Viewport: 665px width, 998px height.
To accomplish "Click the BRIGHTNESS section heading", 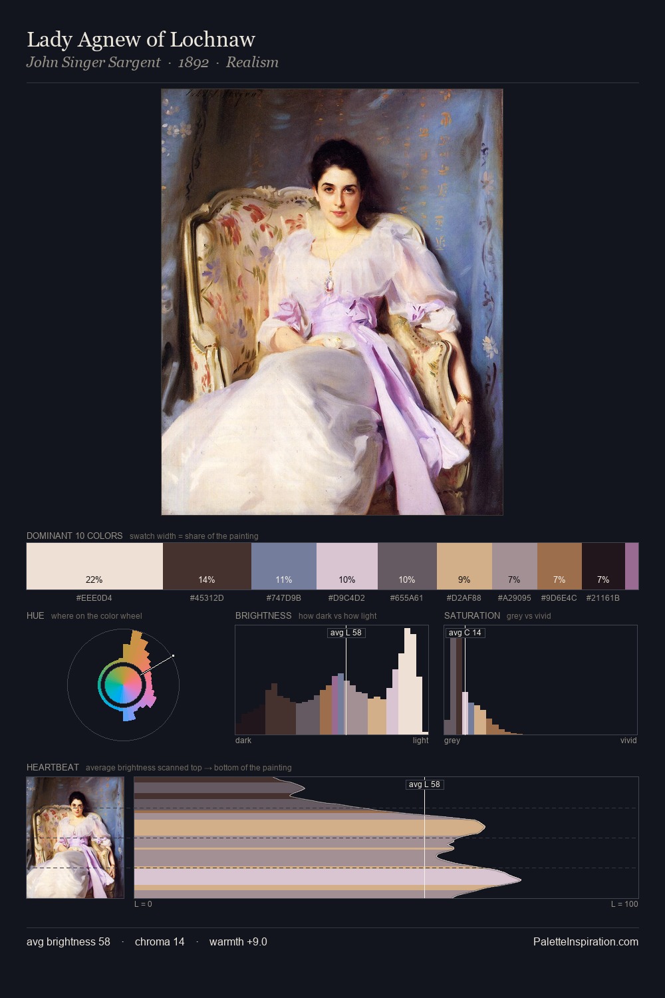I will [x=263, y=615].
